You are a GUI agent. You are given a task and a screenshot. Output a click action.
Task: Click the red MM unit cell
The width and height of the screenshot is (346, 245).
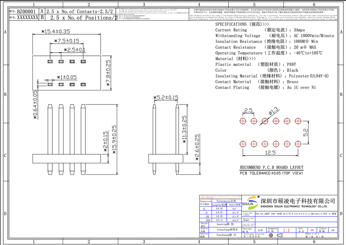312,230
